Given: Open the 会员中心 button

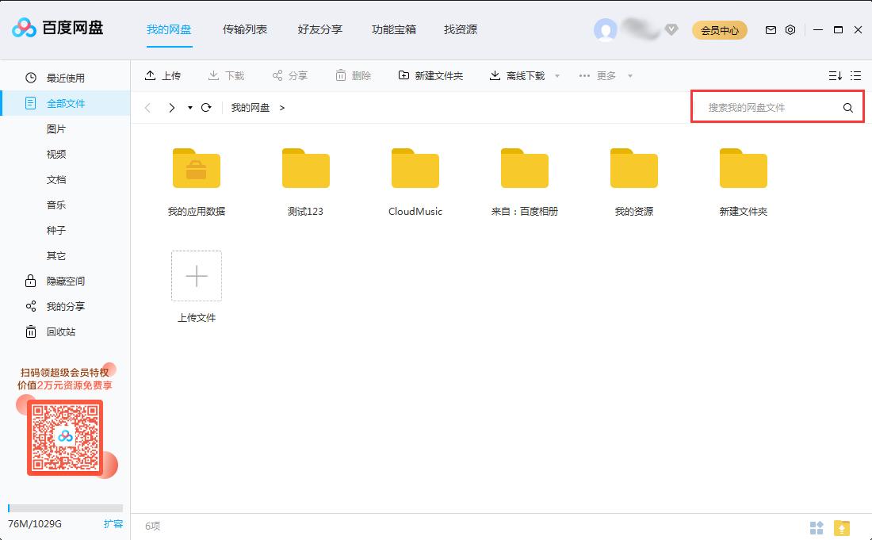Looking at the screenshot, I should point(720,30).
